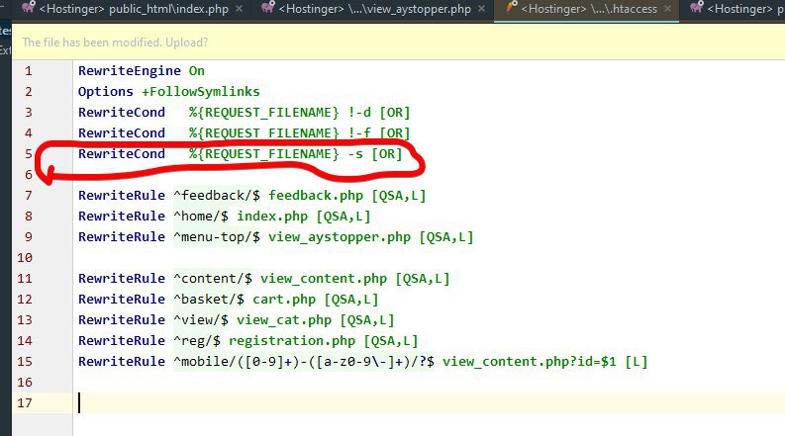785x436 pixels.
Task: Click line number 7 in the gutter
Action: tap(29, 196)
